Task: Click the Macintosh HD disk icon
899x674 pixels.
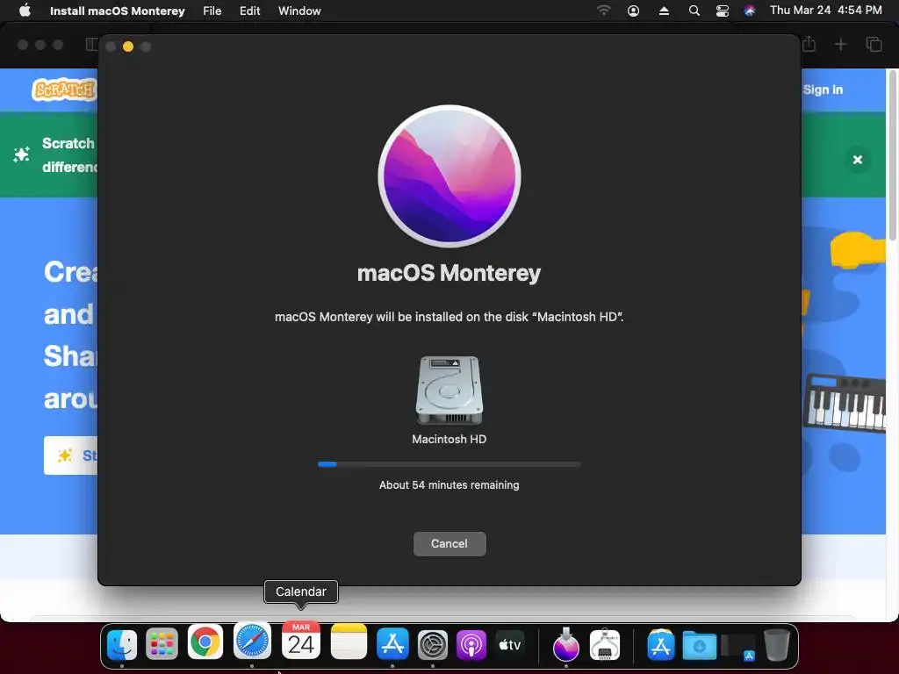Action: (449, 391)
